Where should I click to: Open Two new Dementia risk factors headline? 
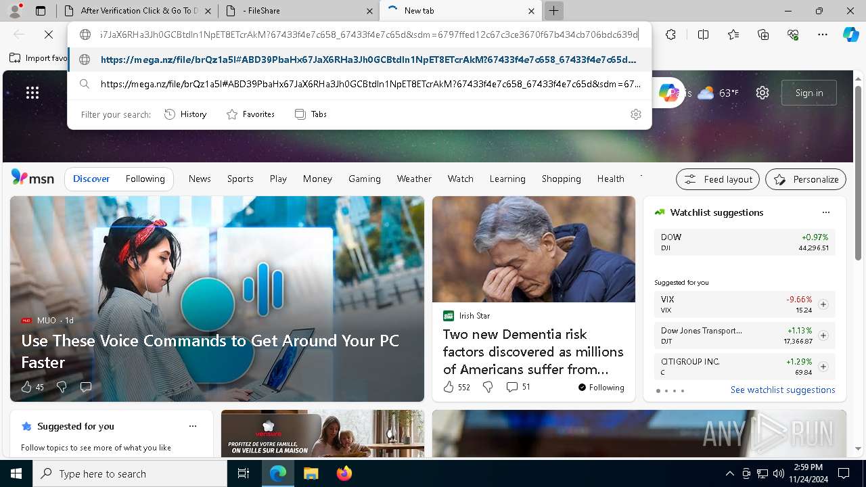pos(533,352)
